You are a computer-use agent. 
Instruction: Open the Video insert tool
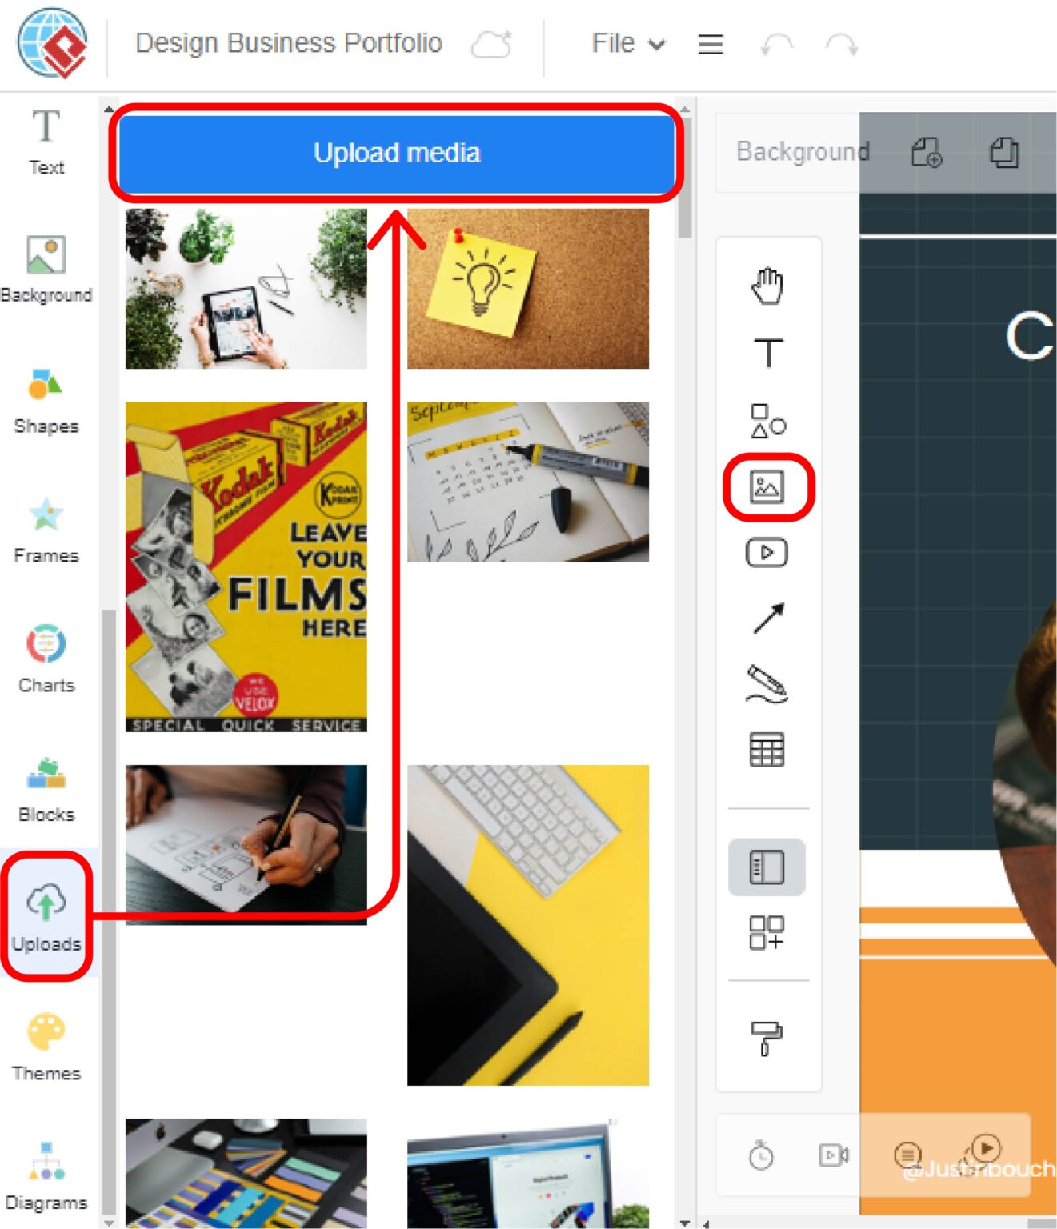pos(767,552)
